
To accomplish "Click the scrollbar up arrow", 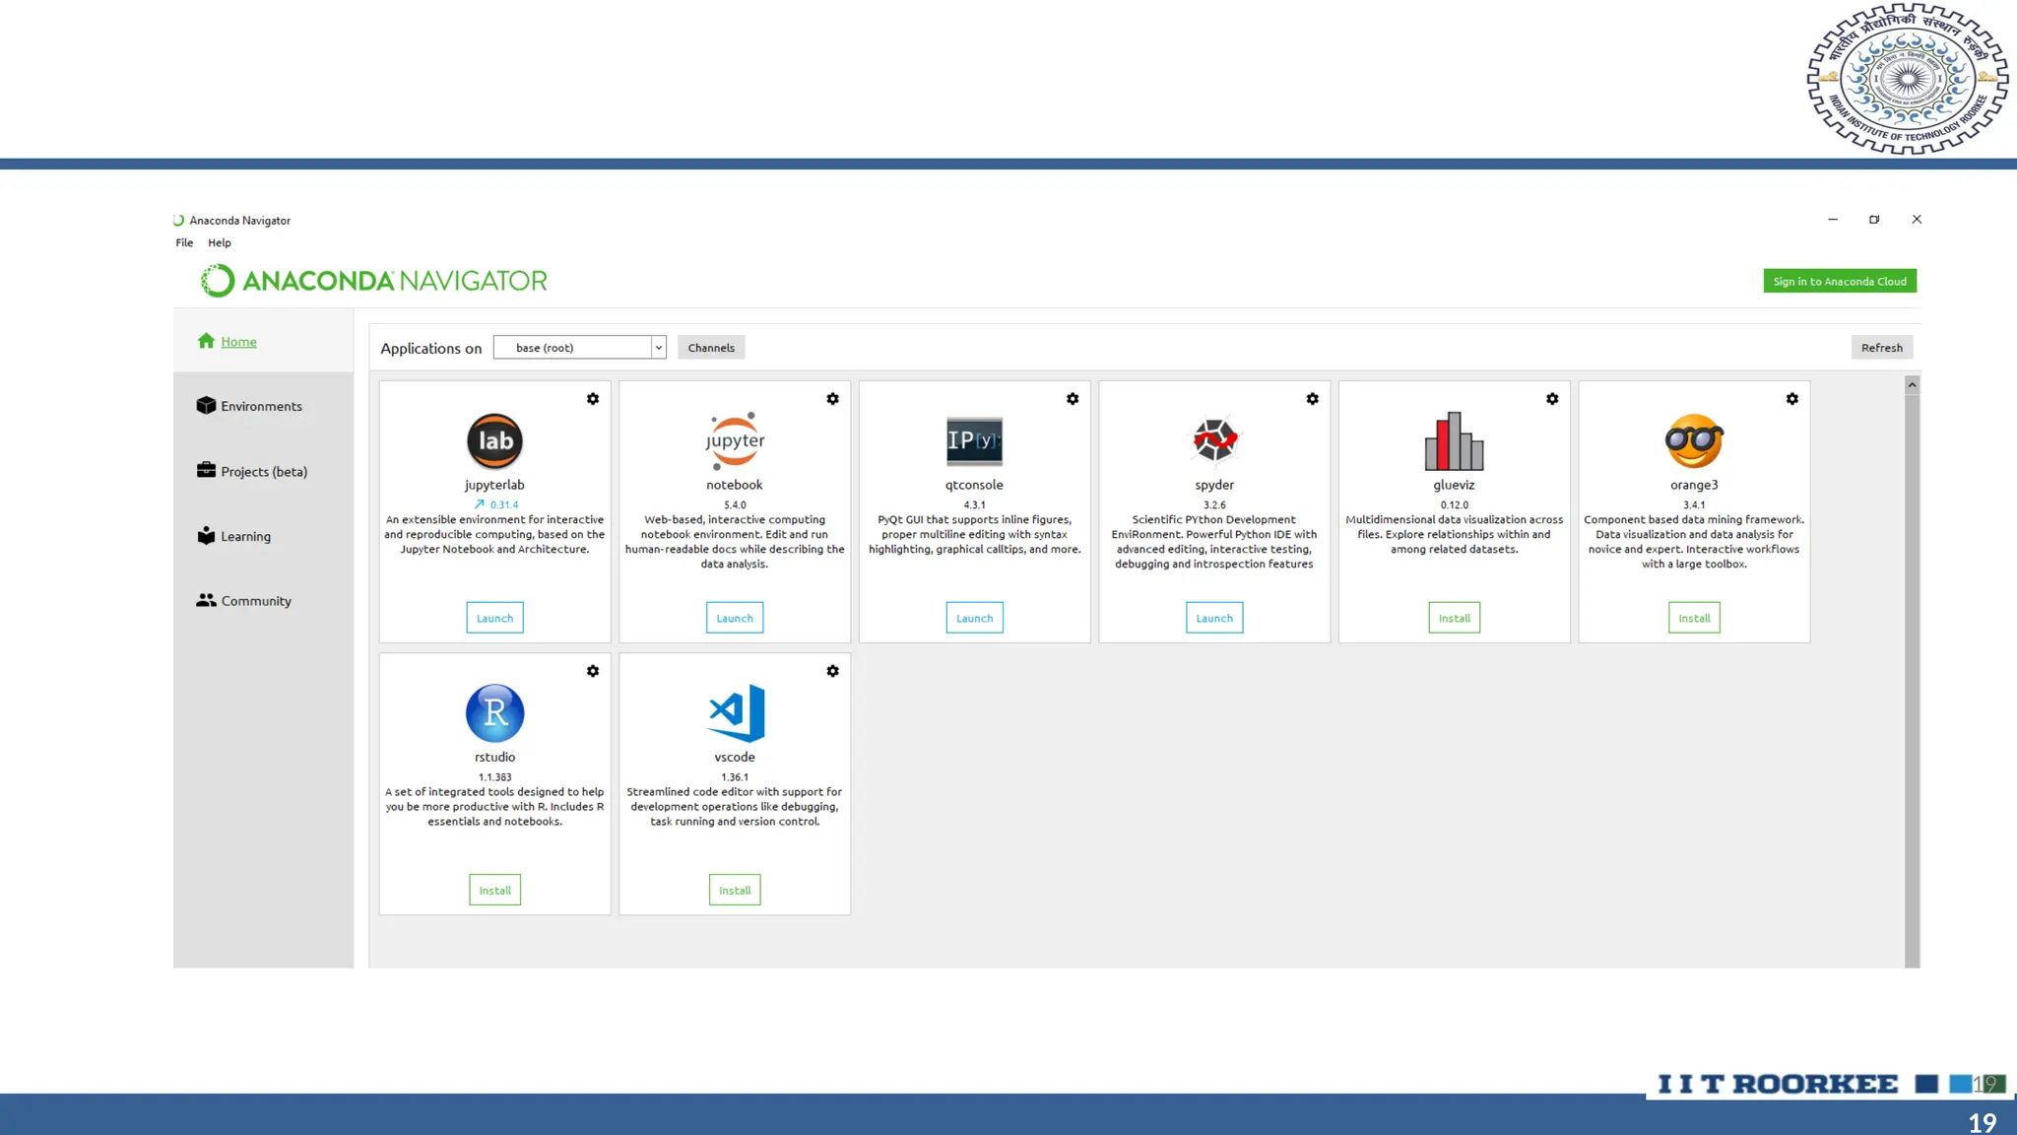I will (1912, 385).
